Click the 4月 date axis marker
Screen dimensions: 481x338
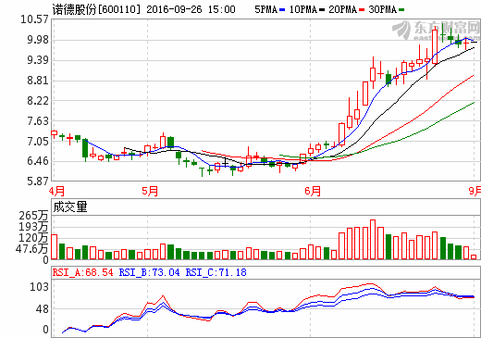pos(57,191)
